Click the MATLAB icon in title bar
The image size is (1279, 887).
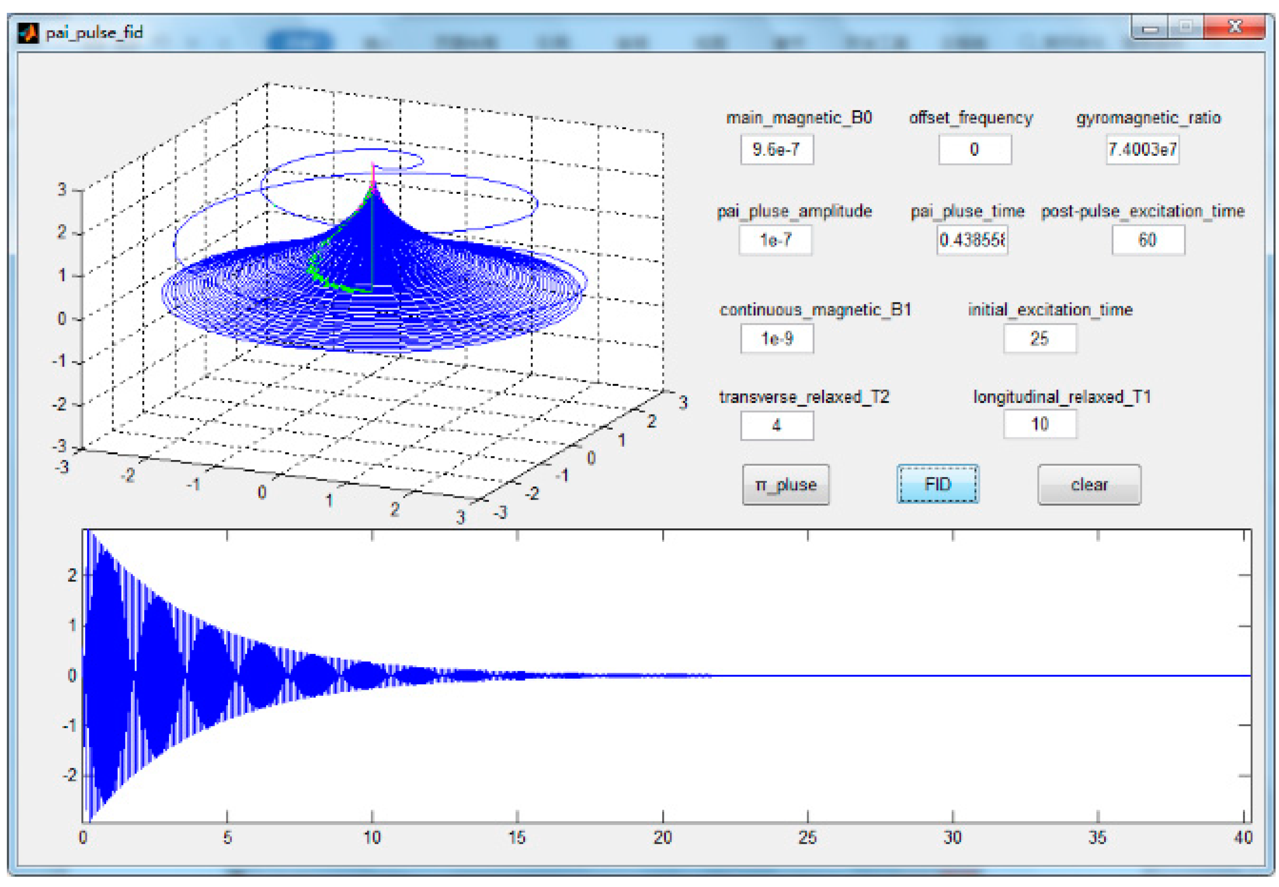pos(28,32)
